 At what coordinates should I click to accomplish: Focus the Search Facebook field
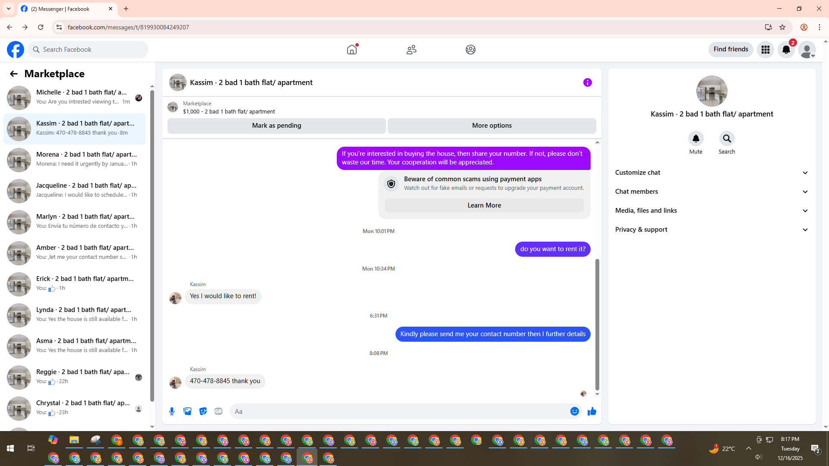coord(88,50)
